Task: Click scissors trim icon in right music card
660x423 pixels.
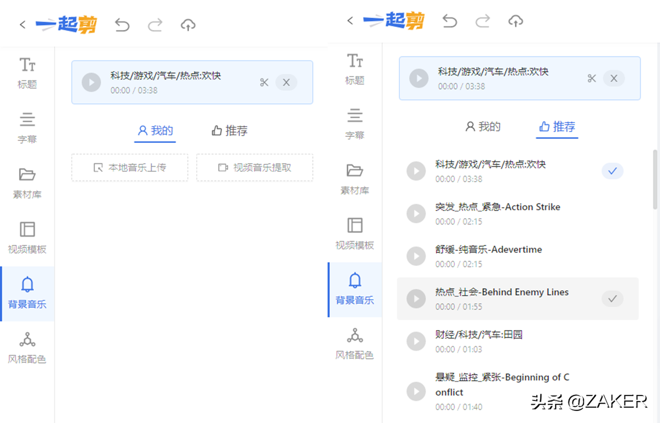Action: tap(591, 78)
